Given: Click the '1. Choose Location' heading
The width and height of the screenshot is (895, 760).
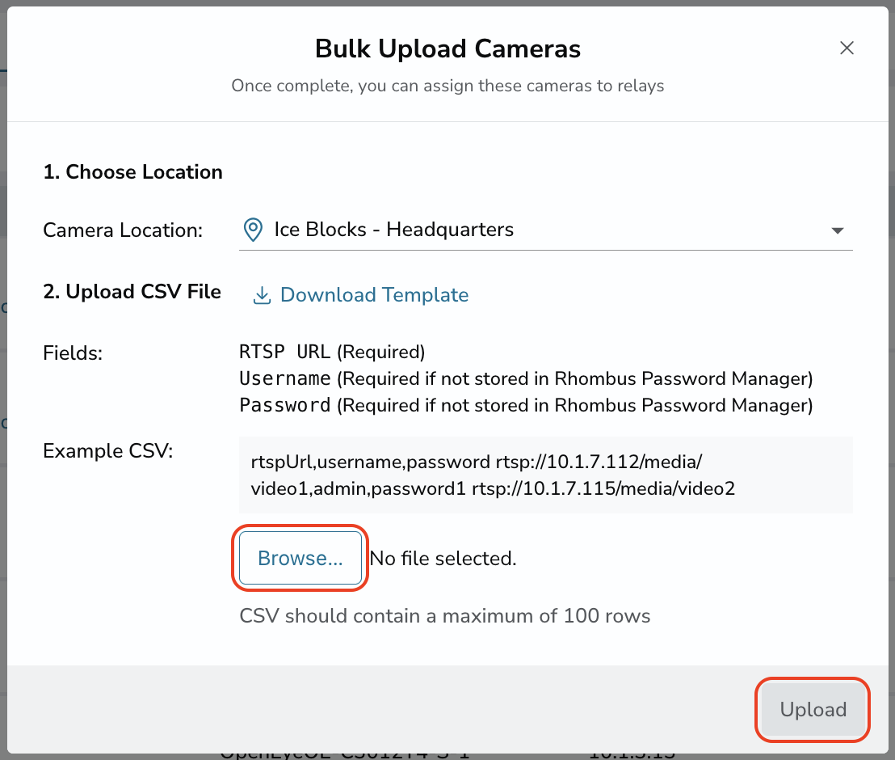Looking at the screenshot, I should (132, 171).
